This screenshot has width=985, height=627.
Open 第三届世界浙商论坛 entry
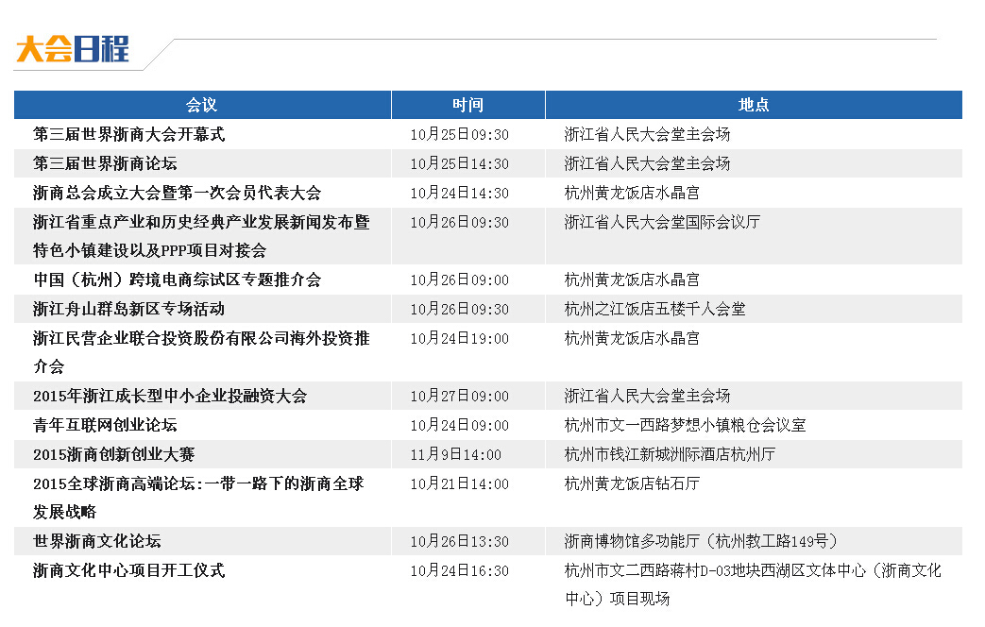click(x=105, y=163)
